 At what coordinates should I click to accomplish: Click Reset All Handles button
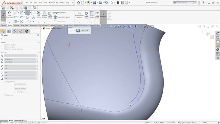[20, 89]
